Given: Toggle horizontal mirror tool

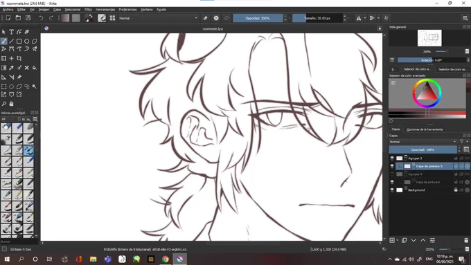Looking at the screenshot, I should coord(359,18).
